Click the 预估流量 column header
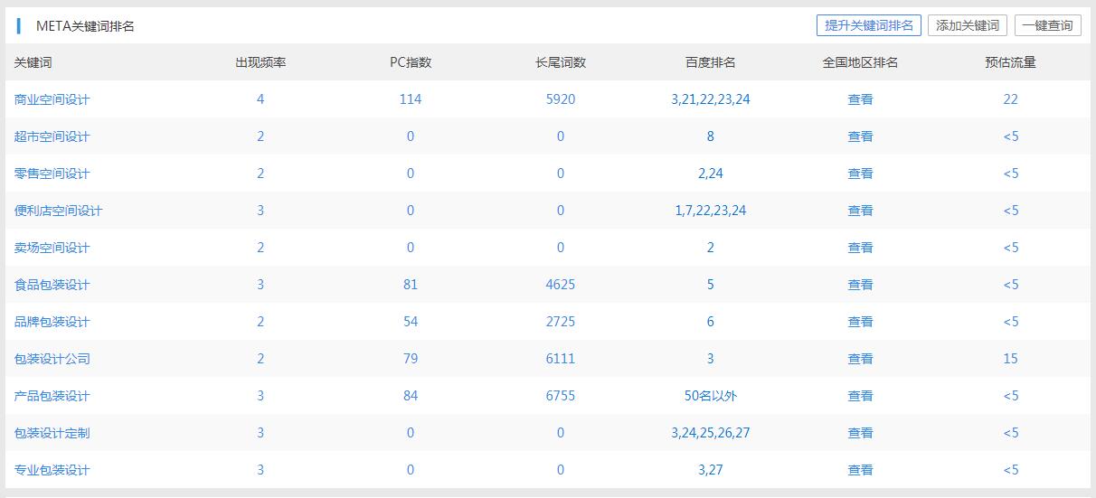1096x498 pixels. coord(1011,62)
